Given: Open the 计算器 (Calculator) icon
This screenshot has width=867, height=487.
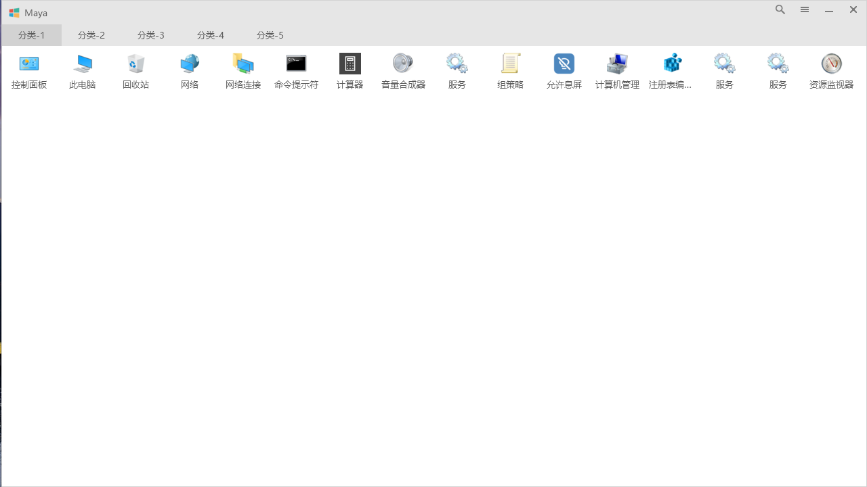Looking at the screenshot, I should click(x=350, y=70).
